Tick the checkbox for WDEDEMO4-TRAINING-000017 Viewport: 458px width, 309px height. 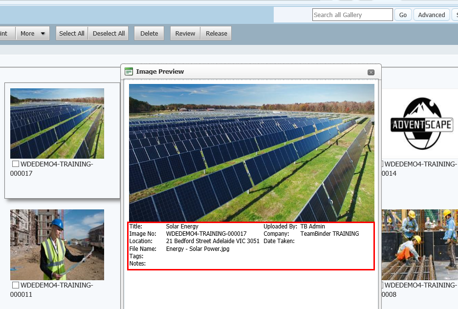(x=16, y=165)
